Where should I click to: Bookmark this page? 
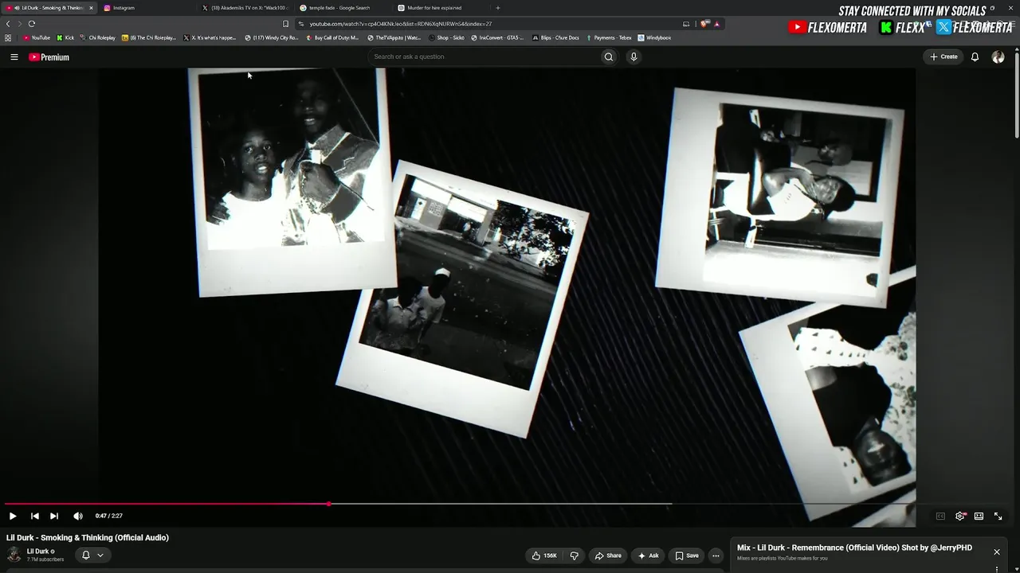point(286,24)
